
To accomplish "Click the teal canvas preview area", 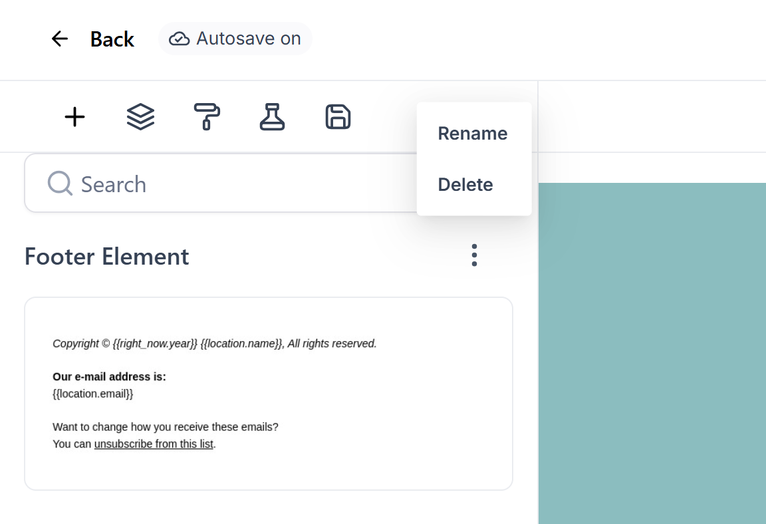I will tap(652, 352).
